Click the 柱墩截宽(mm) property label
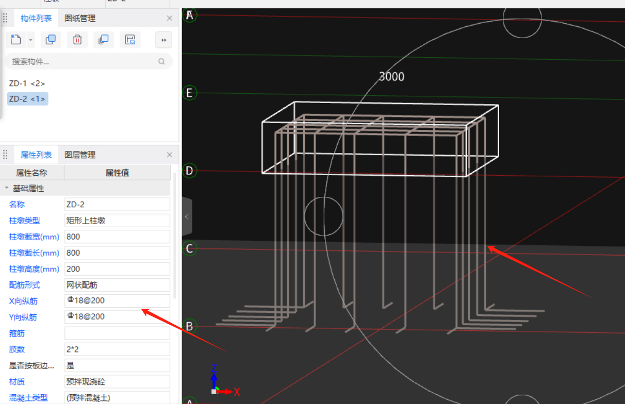 (x=34, y=237)
